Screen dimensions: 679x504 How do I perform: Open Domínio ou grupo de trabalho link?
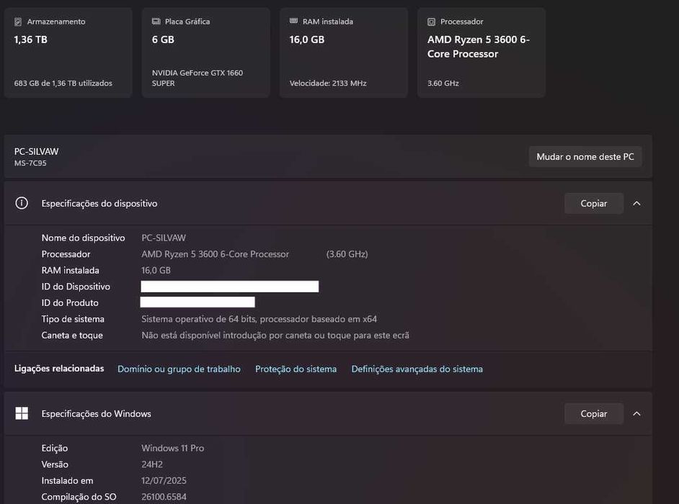point(179,369)
